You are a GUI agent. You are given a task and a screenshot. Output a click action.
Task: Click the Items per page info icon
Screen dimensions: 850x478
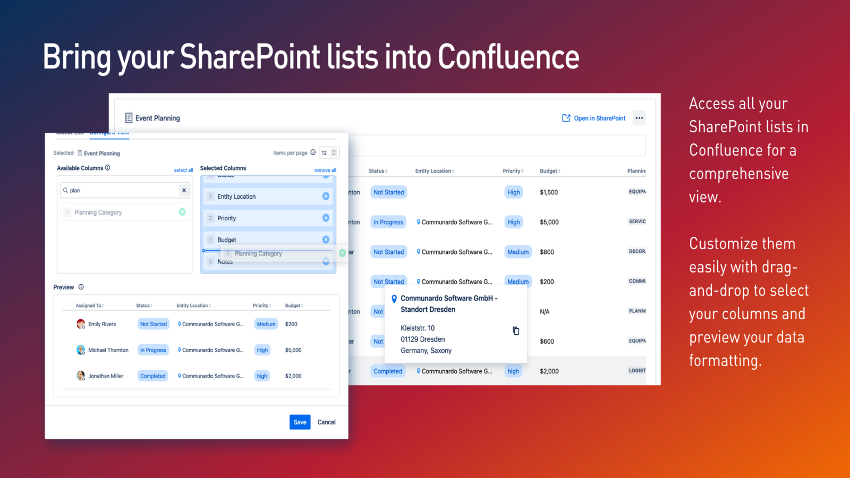click(313, 152)
